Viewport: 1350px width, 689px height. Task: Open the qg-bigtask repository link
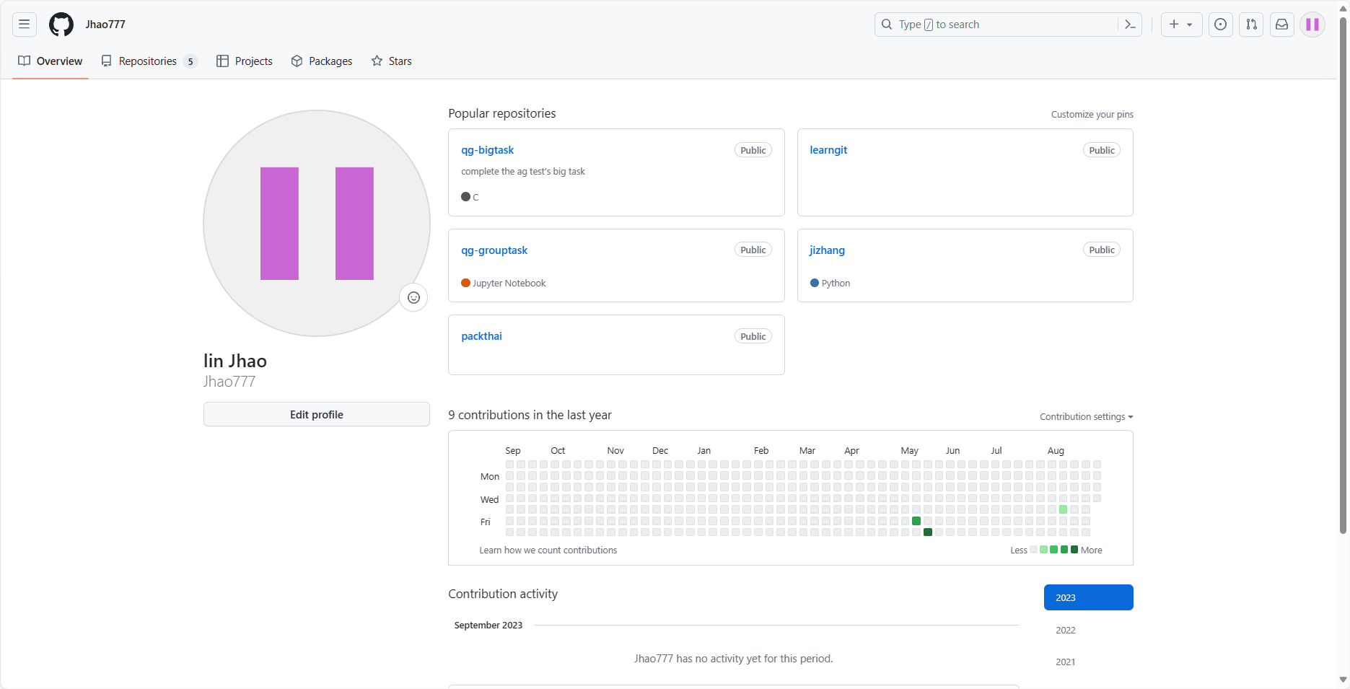click(x=488, y=150)
